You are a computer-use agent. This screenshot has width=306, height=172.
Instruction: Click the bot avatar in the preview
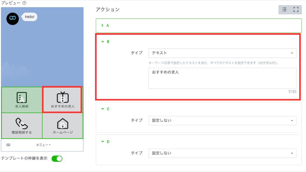coord(12,19)
